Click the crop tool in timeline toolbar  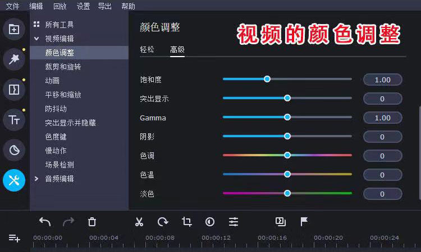tap(187, 222)
